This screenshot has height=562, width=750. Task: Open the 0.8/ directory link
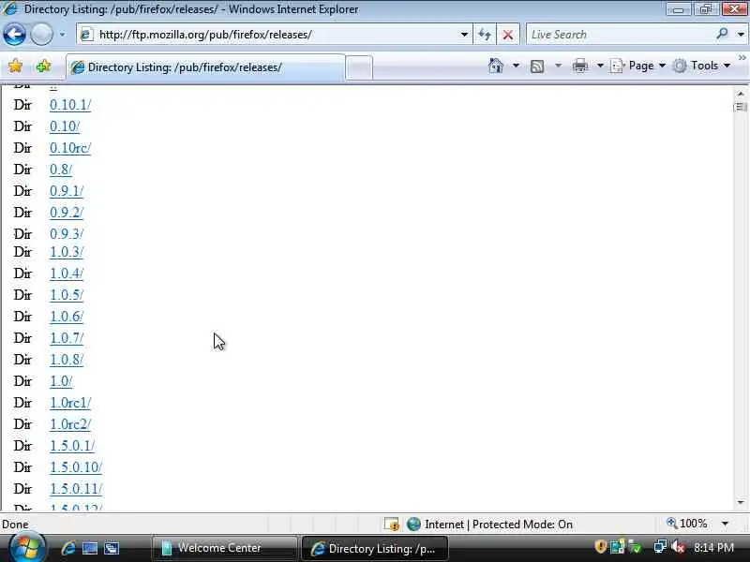61,170
